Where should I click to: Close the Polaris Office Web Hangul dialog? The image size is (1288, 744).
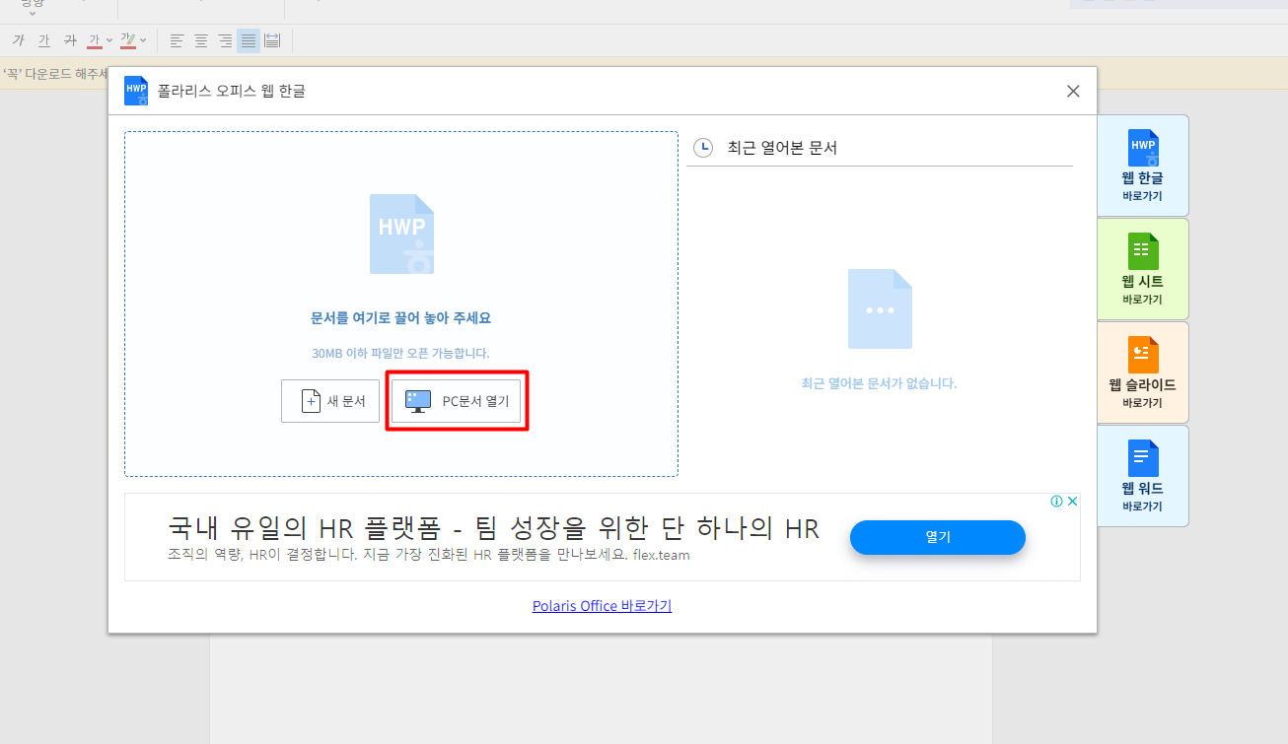point(1073,91)
